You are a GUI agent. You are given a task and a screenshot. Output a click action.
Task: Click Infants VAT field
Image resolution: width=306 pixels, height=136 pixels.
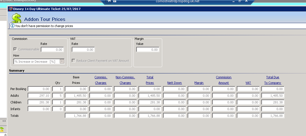point(248,109)
